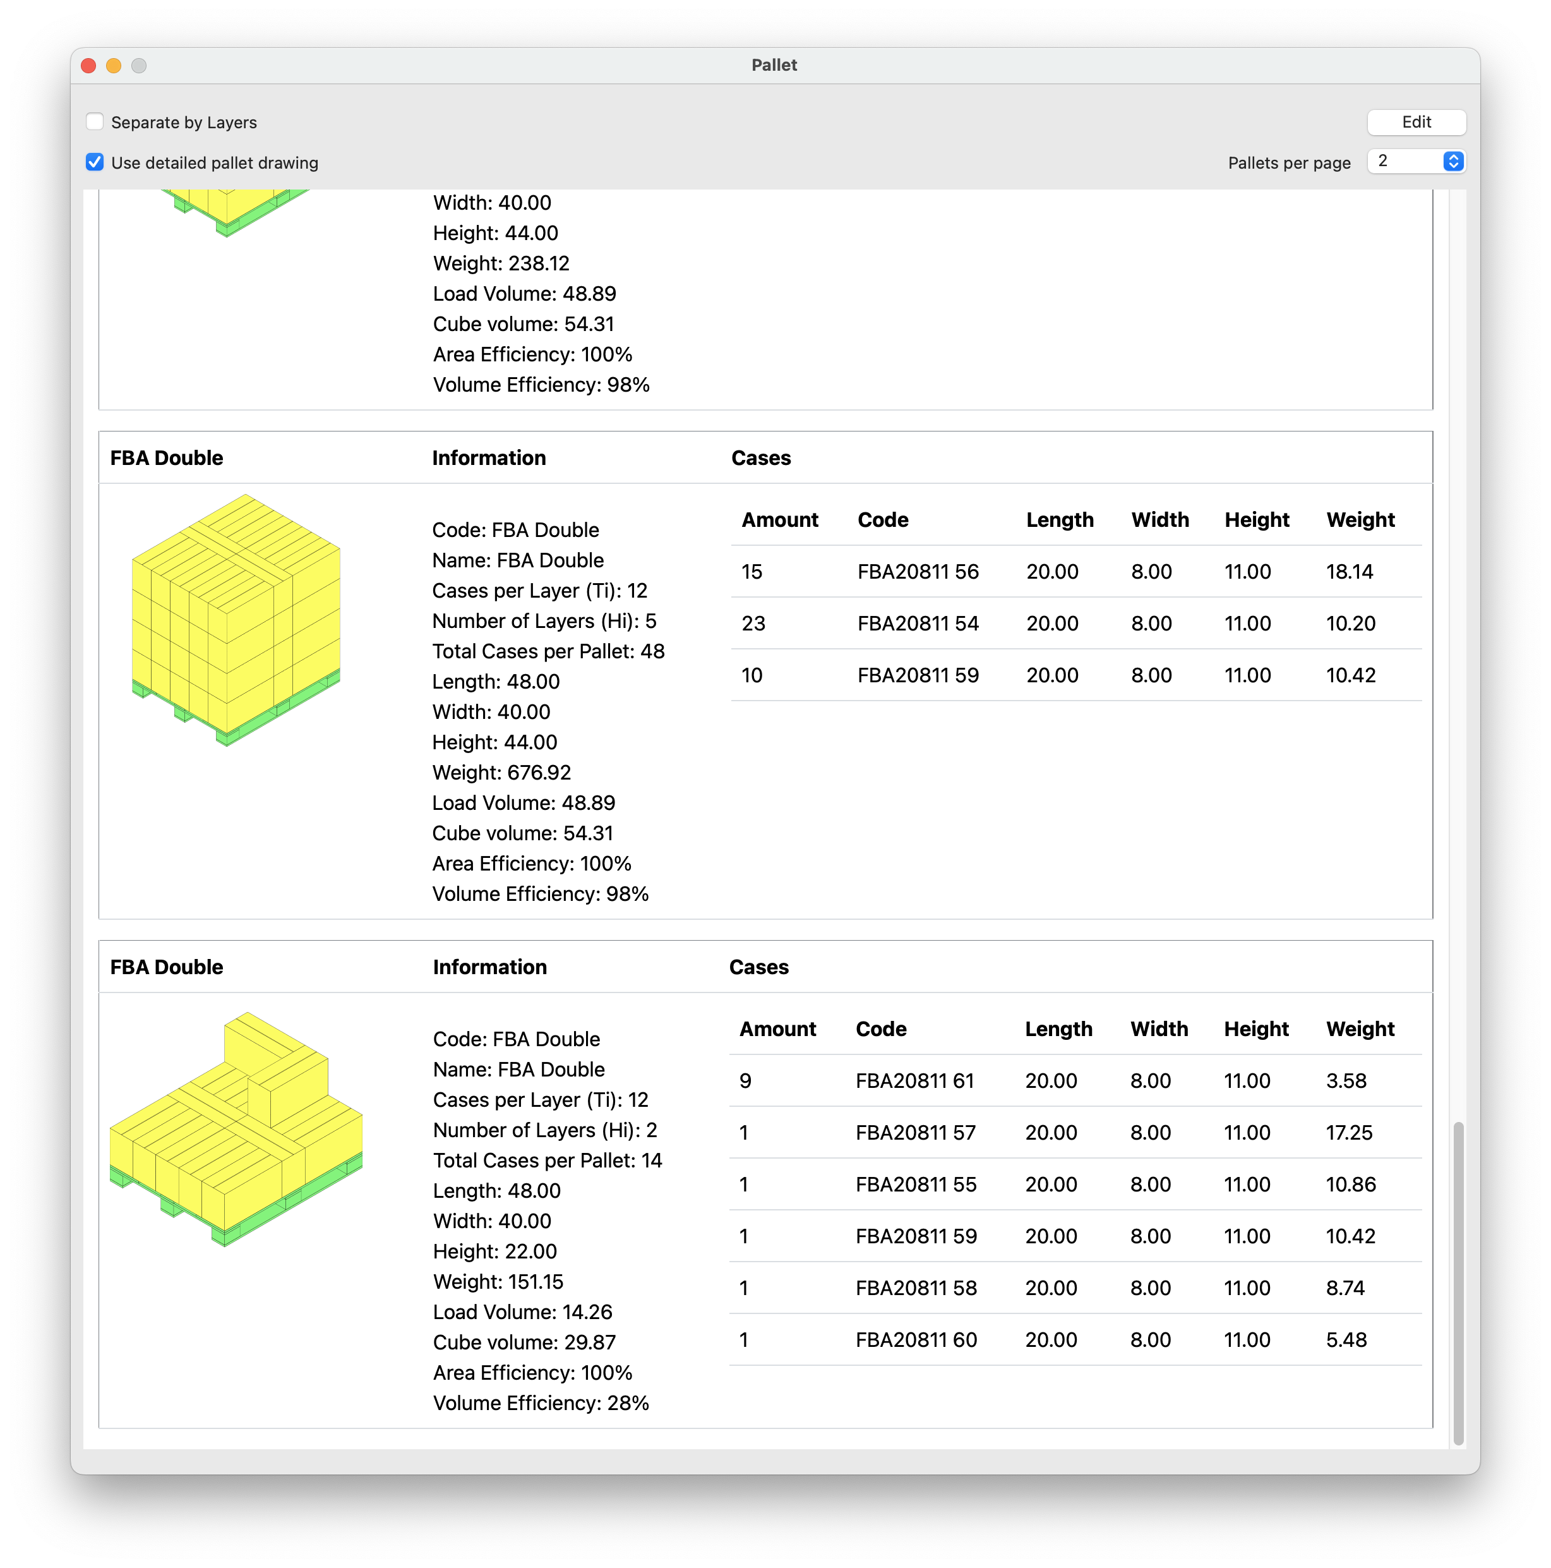Click Volume Efficiency: 28%
This screenshot has width=1551, height=1568.
point(541,1402)
